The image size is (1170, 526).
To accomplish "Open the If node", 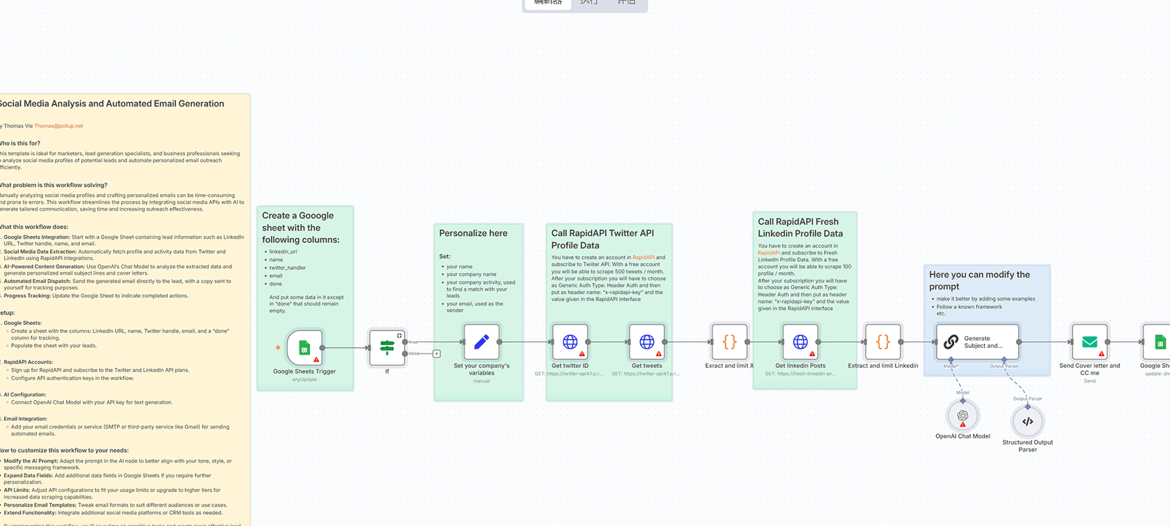I will [387, 346].
